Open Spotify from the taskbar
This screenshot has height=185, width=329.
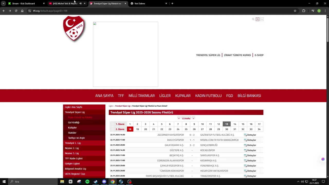[x=87, y=182]
